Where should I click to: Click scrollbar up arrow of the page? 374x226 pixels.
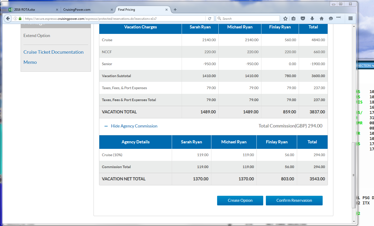354,26
